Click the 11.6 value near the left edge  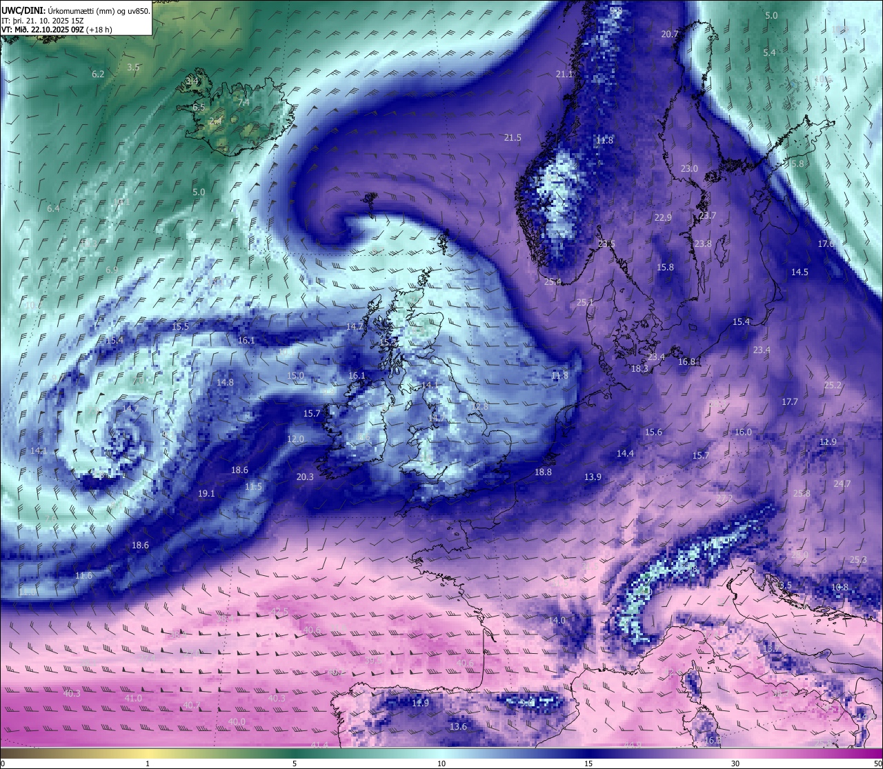pyautogui.click(x=83, y=575)
